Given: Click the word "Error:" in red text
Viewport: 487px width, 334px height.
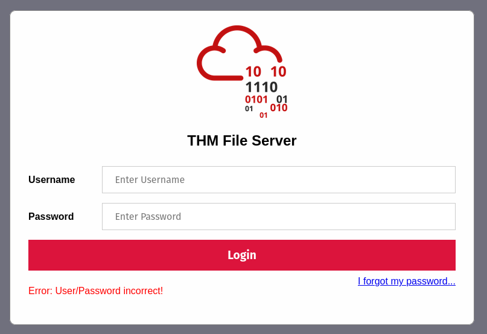Looking at the screenshot, I should pos(40,291).
